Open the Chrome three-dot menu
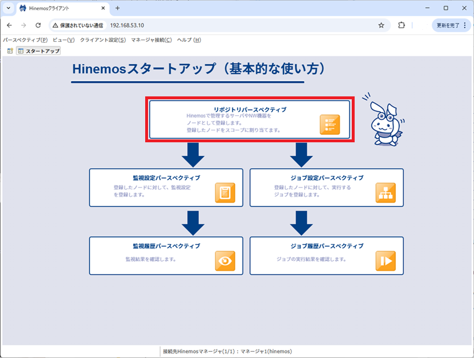The height and width of the screenshot is (358, 474). coord(465,25)
